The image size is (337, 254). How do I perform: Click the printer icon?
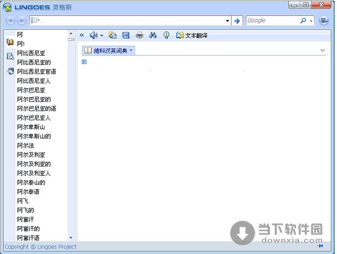point(140,35)
